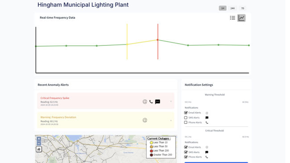Viewport: 290px width, 163px height.
Task: Click the blue button below notification settings
Action: pos(216,163)
